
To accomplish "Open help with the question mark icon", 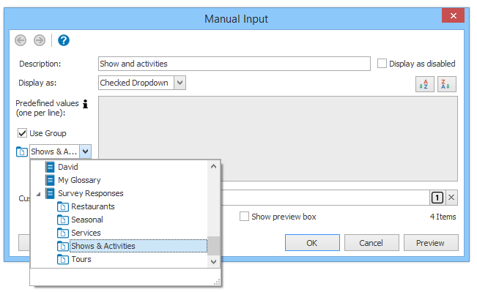I will point(64,40).
